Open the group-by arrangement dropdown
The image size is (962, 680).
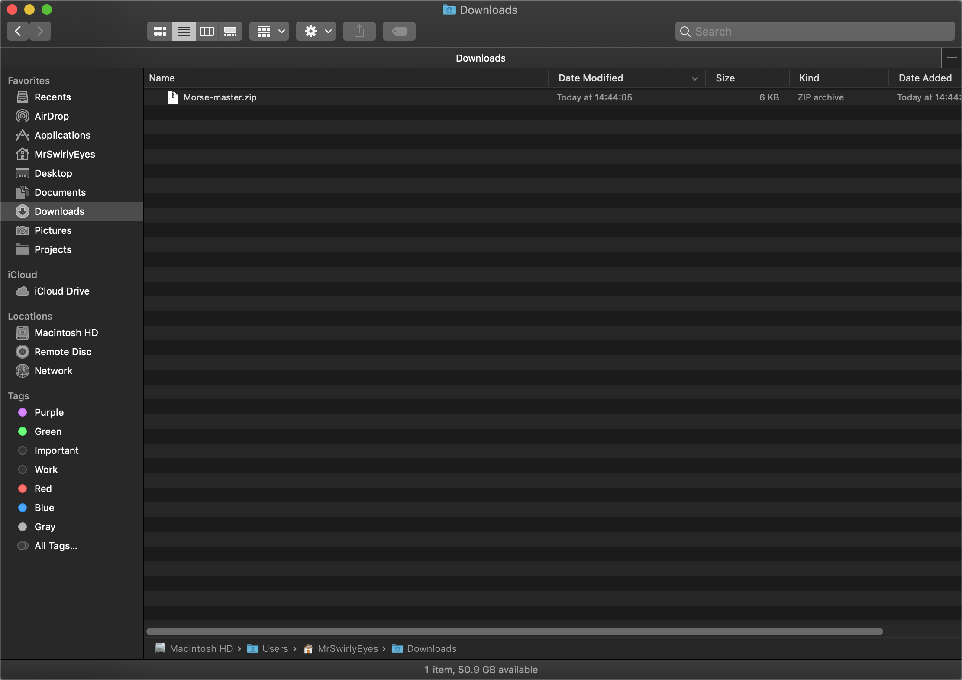tap(269, 31)
